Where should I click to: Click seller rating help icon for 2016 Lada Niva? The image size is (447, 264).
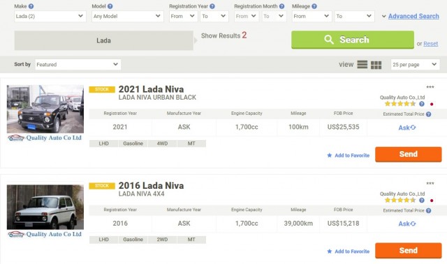(x=422, y=201)
